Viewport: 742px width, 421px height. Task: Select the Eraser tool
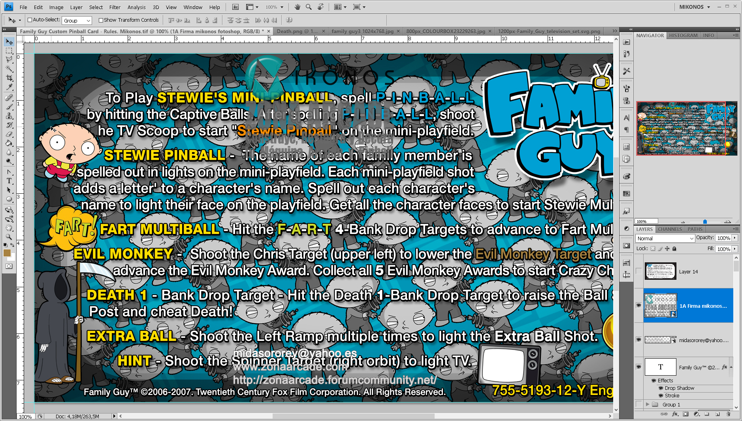[x=9, y=134]
